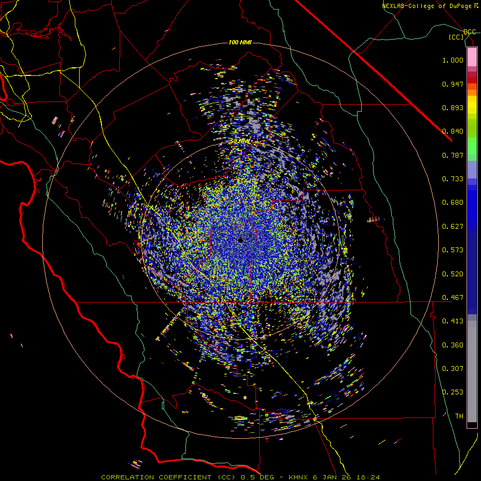Click the 6 JAN 26 date text
481x481 pixels.
tap(332, 477)
